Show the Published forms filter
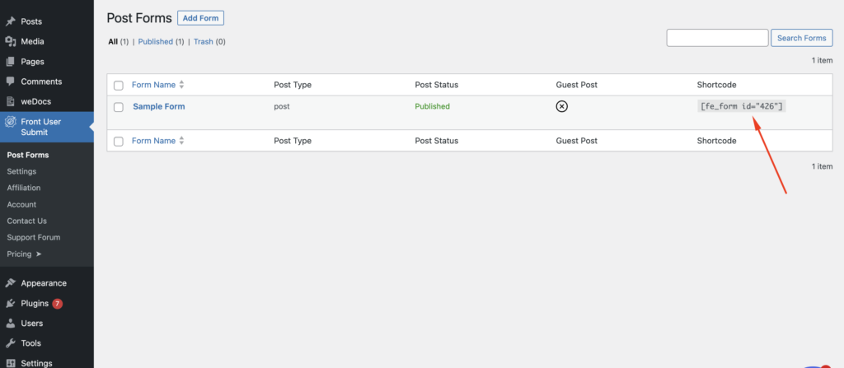Viewport: 844px width, 368px height. coord(155,41)
